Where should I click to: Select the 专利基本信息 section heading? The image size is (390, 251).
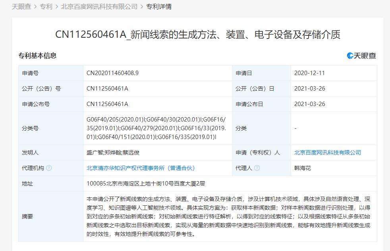pyautogui.click(x=37, y=56)
